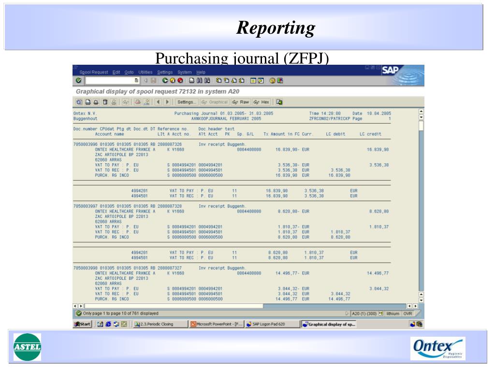Screen dimensions: 495x371
Task: Go to Next Page icon
Action: [234, 81]
